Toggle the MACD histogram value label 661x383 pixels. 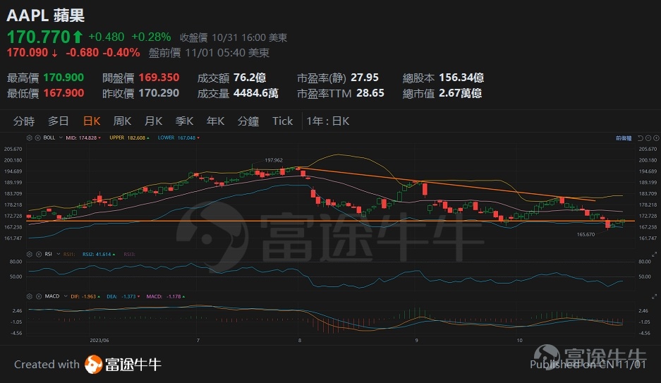[166, 297]
